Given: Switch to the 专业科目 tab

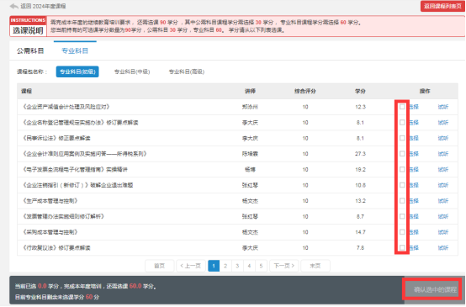Looking at the screenshot, I should click(x=75, y=51).
